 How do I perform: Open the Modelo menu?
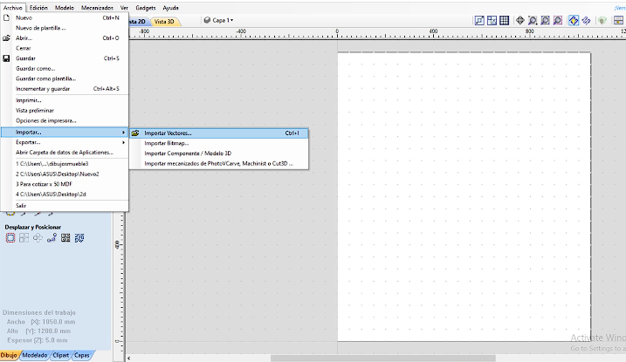[x=65, y=8]
